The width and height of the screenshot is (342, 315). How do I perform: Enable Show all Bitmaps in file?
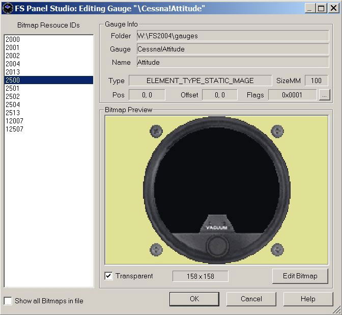(x=8, y=301)
